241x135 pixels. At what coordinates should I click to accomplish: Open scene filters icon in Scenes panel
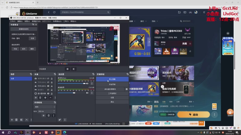pyautogui.click(x=21, y=120)
